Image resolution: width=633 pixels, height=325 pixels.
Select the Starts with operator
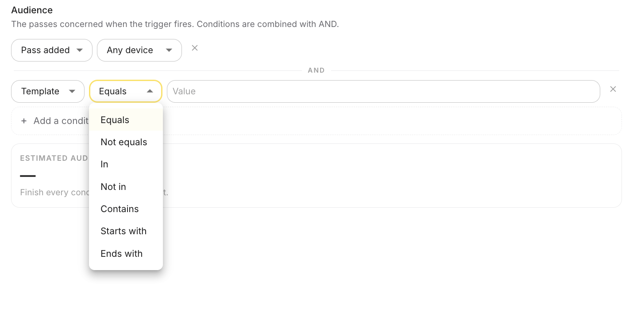[x=126, y=231]
